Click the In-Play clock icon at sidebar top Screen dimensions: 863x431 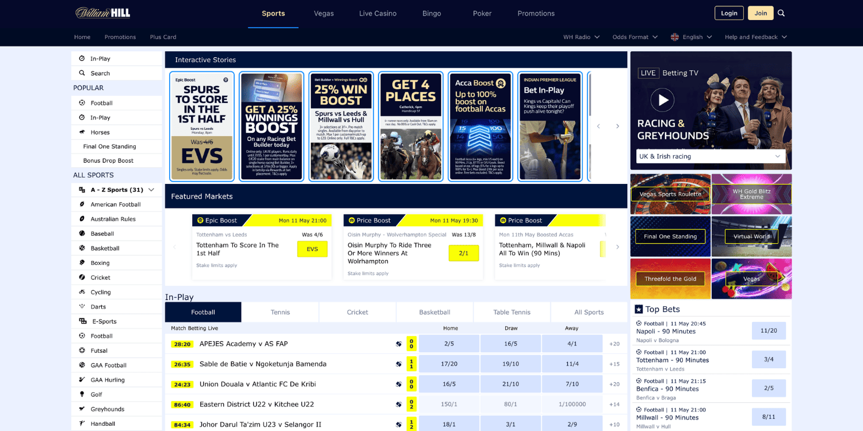[x=82, y=59]
